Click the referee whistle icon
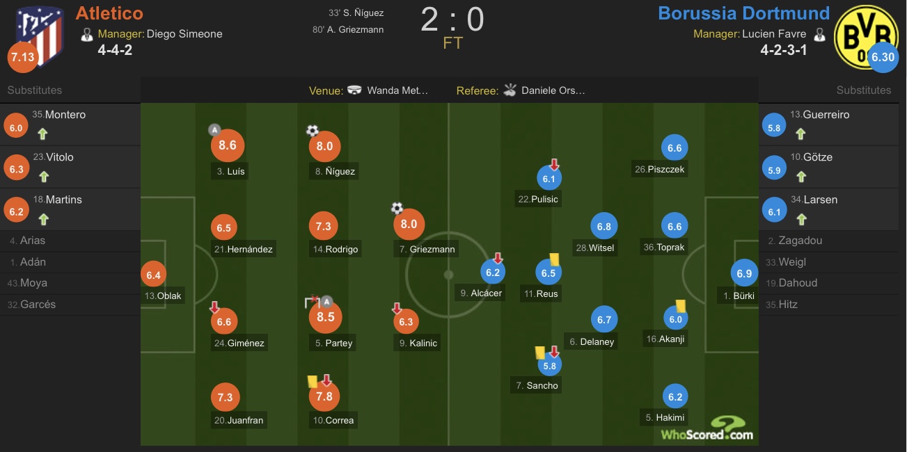This screenshot has height=452, width=907. (x=510, y=90)
